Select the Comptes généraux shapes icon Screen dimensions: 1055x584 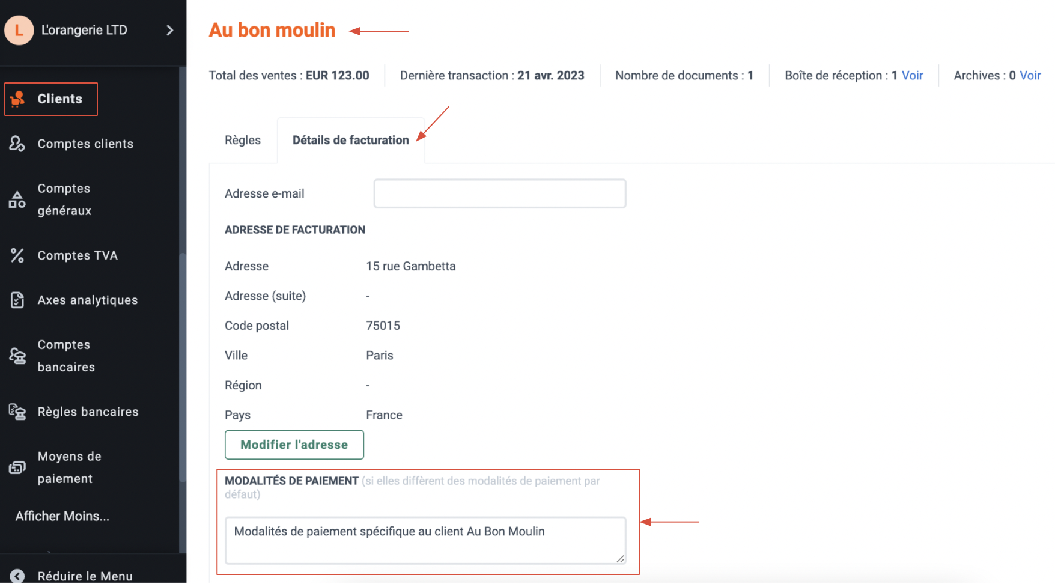[x=17, y=199]
